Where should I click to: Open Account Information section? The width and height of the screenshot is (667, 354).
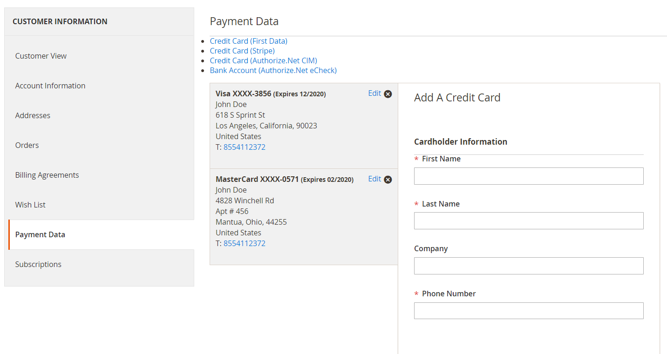click(x=50, y=86)
